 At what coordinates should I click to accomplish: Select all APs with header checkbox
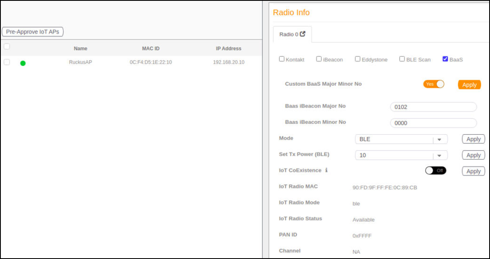click(7, 47)
